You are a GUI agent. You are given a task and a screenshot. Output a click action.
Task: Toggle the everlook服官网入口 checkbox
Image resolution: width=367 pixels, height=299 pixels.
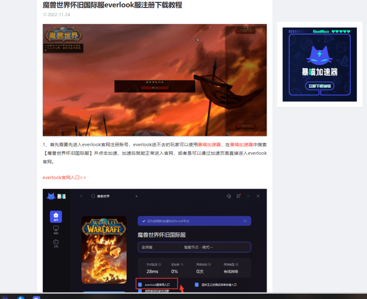(x=141, y=284)
